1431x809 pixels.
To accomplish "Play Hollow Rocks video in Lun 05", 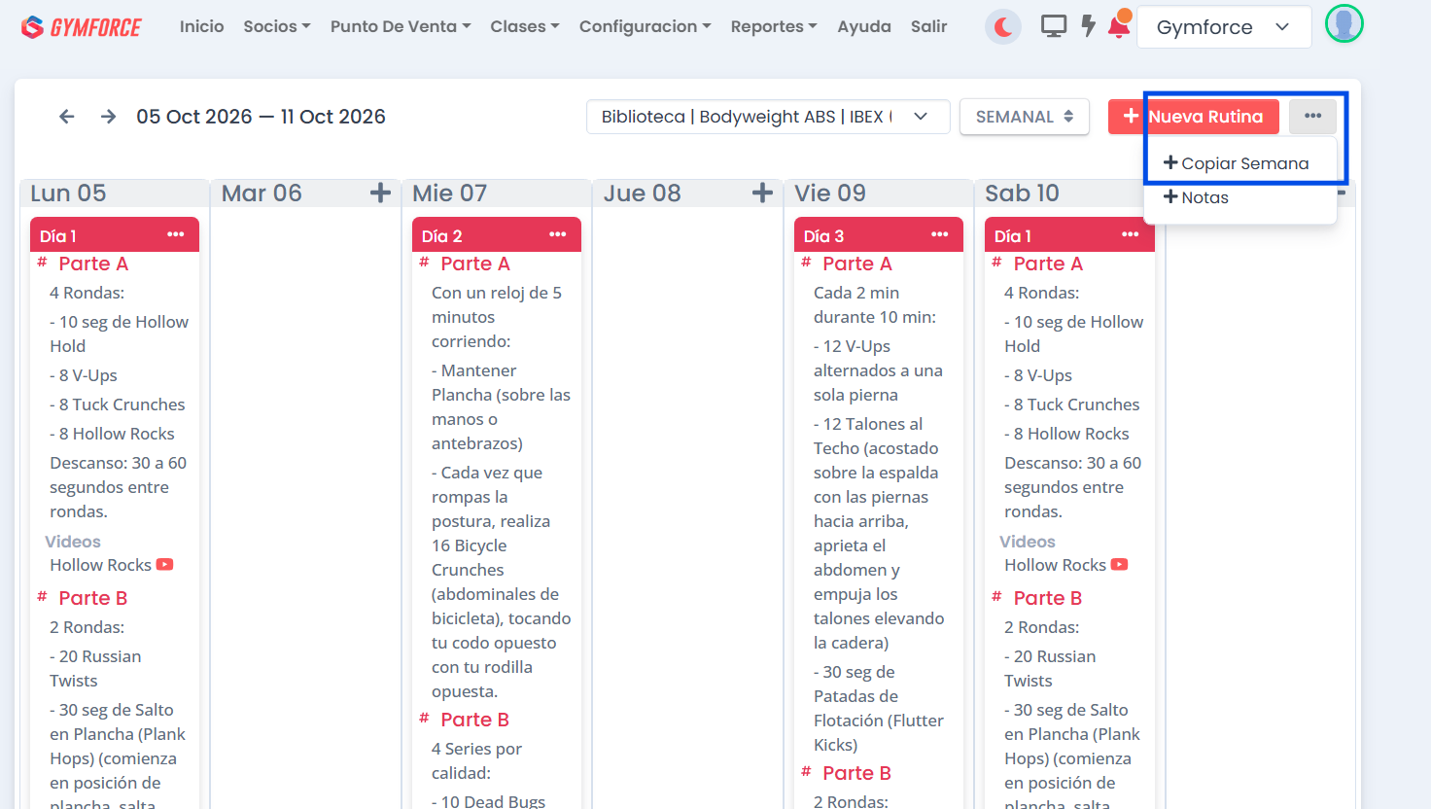I will click(164, 564).
